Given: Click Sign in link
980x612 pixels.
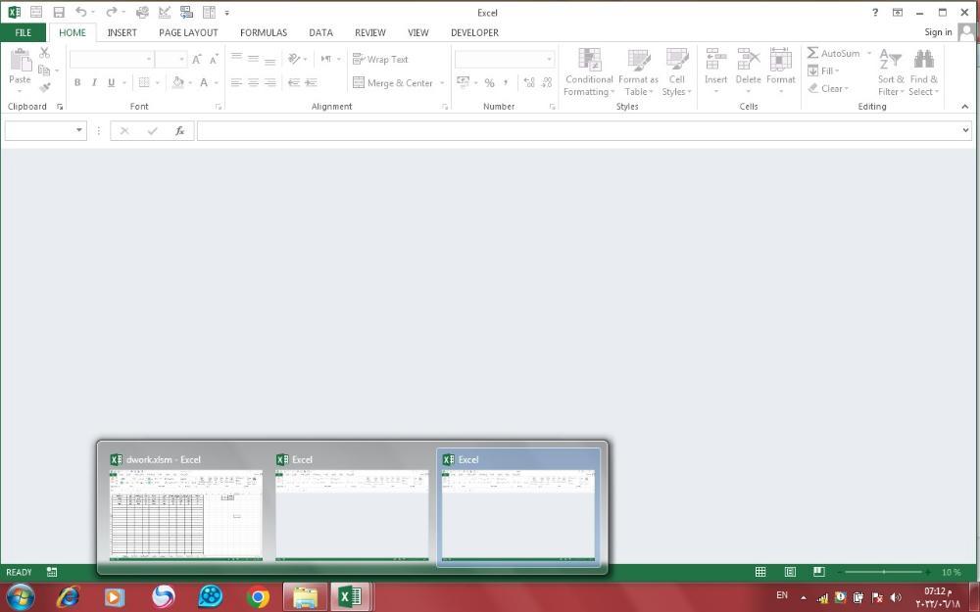Looking at the screenshot, I should click(938, 32).
